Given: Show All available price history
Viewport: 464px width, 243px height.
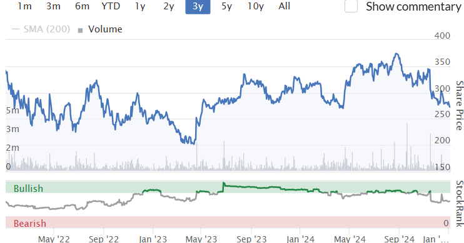Looking at the screenshot, I should [285, 6].
